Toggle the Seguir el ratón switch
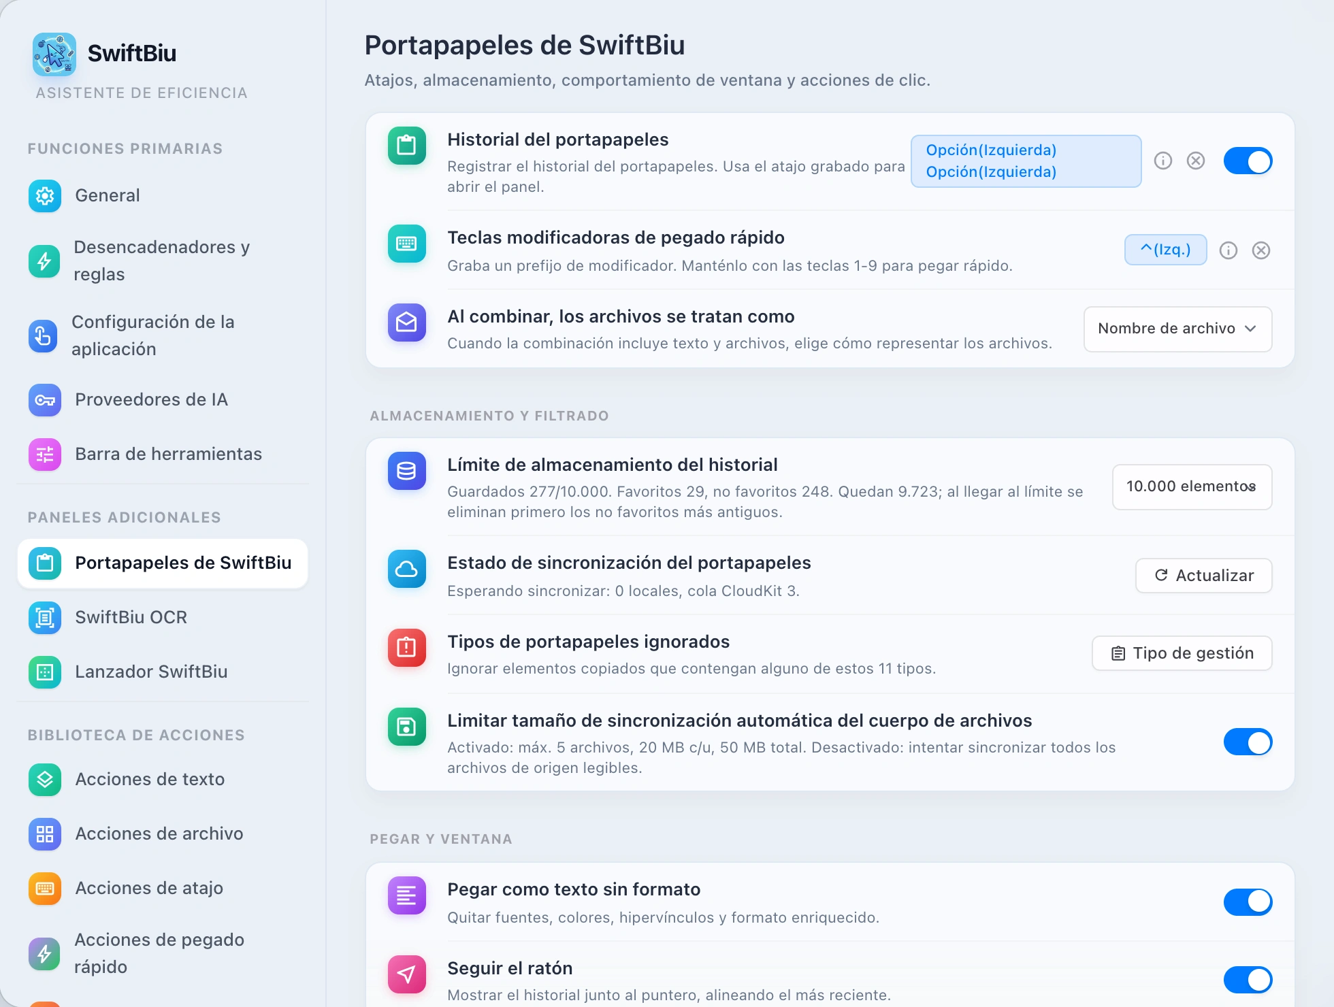This screenshot has width=1334, height=1007. pyautogui.click(x=1248, y=980)
